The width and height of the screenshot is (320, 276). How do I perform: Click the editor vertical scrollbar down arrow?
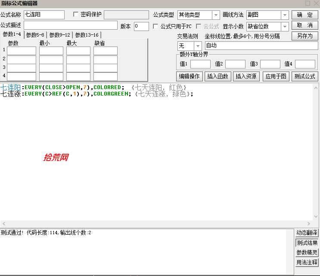(316, 217)
